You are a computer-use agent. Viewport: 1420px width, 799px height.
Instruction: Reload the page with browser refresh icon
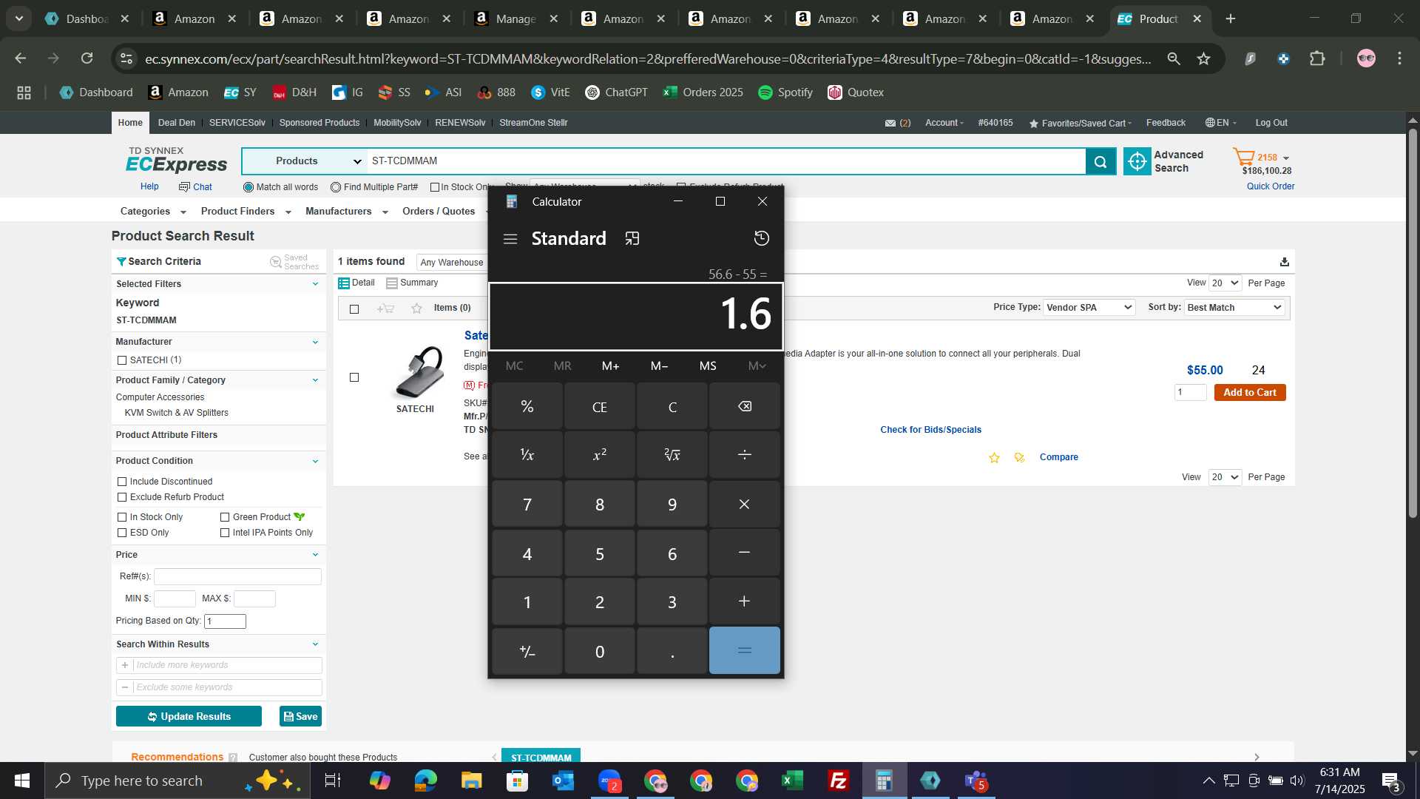[87, 58]
